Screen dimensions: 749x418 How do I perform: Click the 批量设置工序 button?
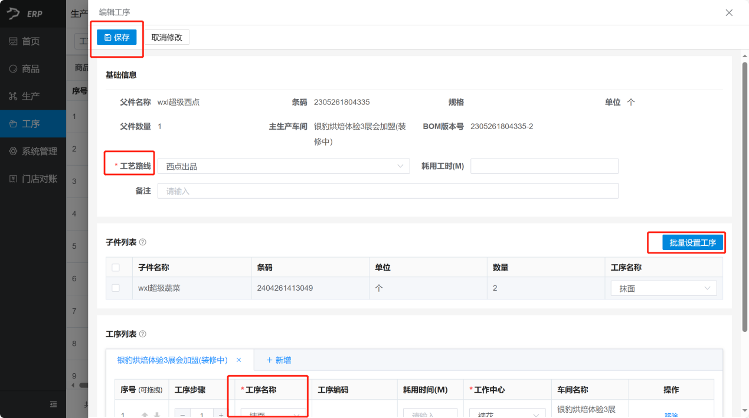click(692, 242)
